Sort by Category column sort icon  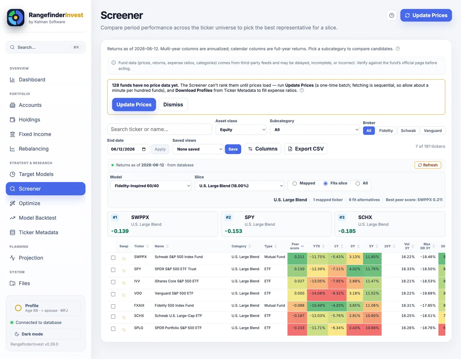[250, 247]
